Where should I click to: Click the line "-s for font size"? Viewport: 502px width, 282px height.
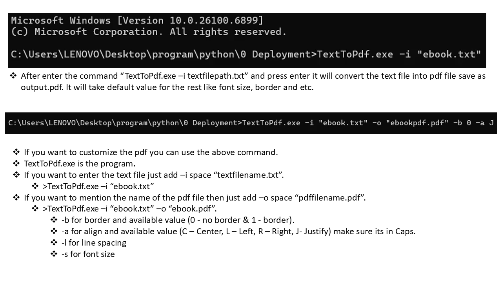pyautogui.click(x=88, y=254)
